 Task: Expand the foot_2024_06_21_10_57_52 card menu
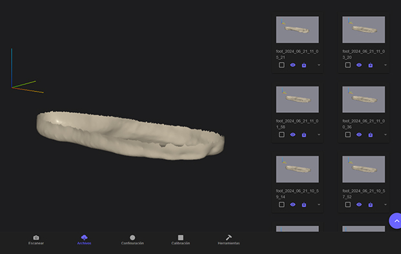point(386,204)
